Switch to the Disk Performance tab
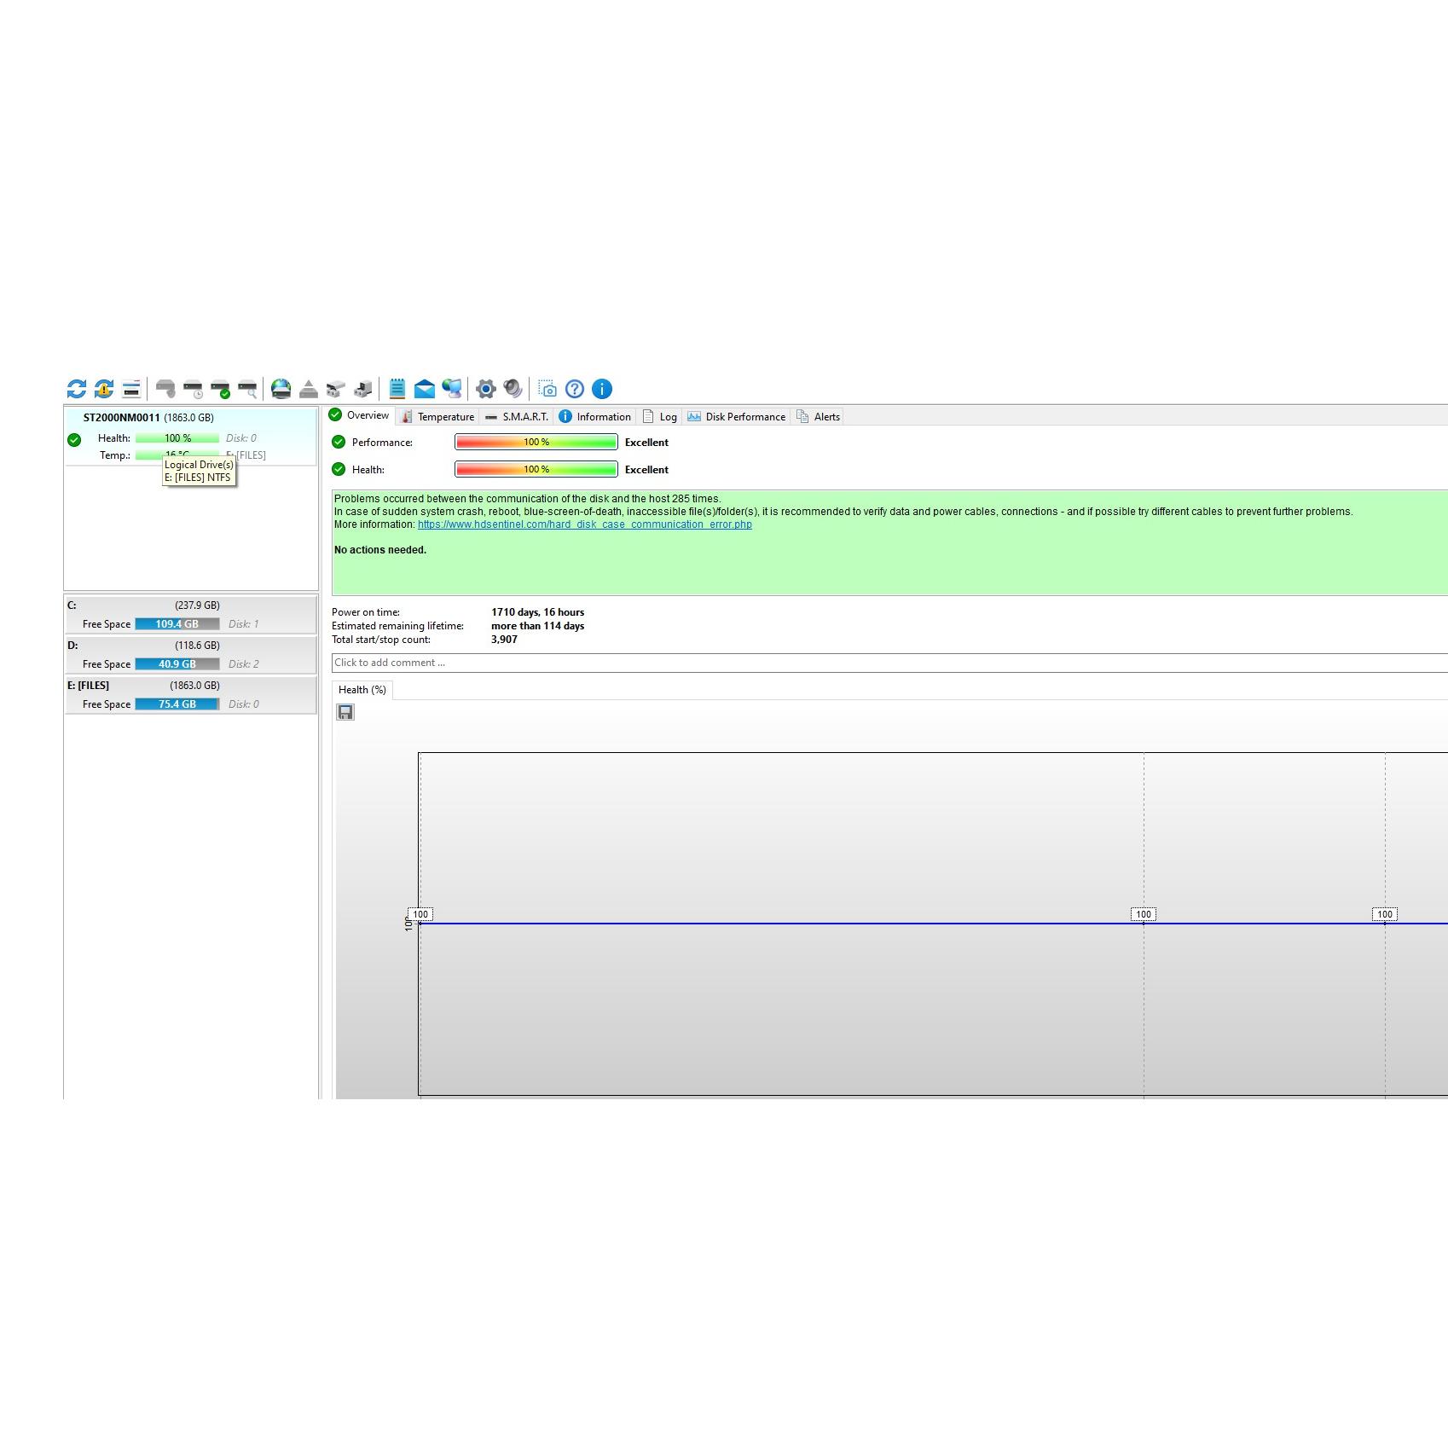The height and width of the screenshot is (1448, 1448). click(x=737, y=416)
